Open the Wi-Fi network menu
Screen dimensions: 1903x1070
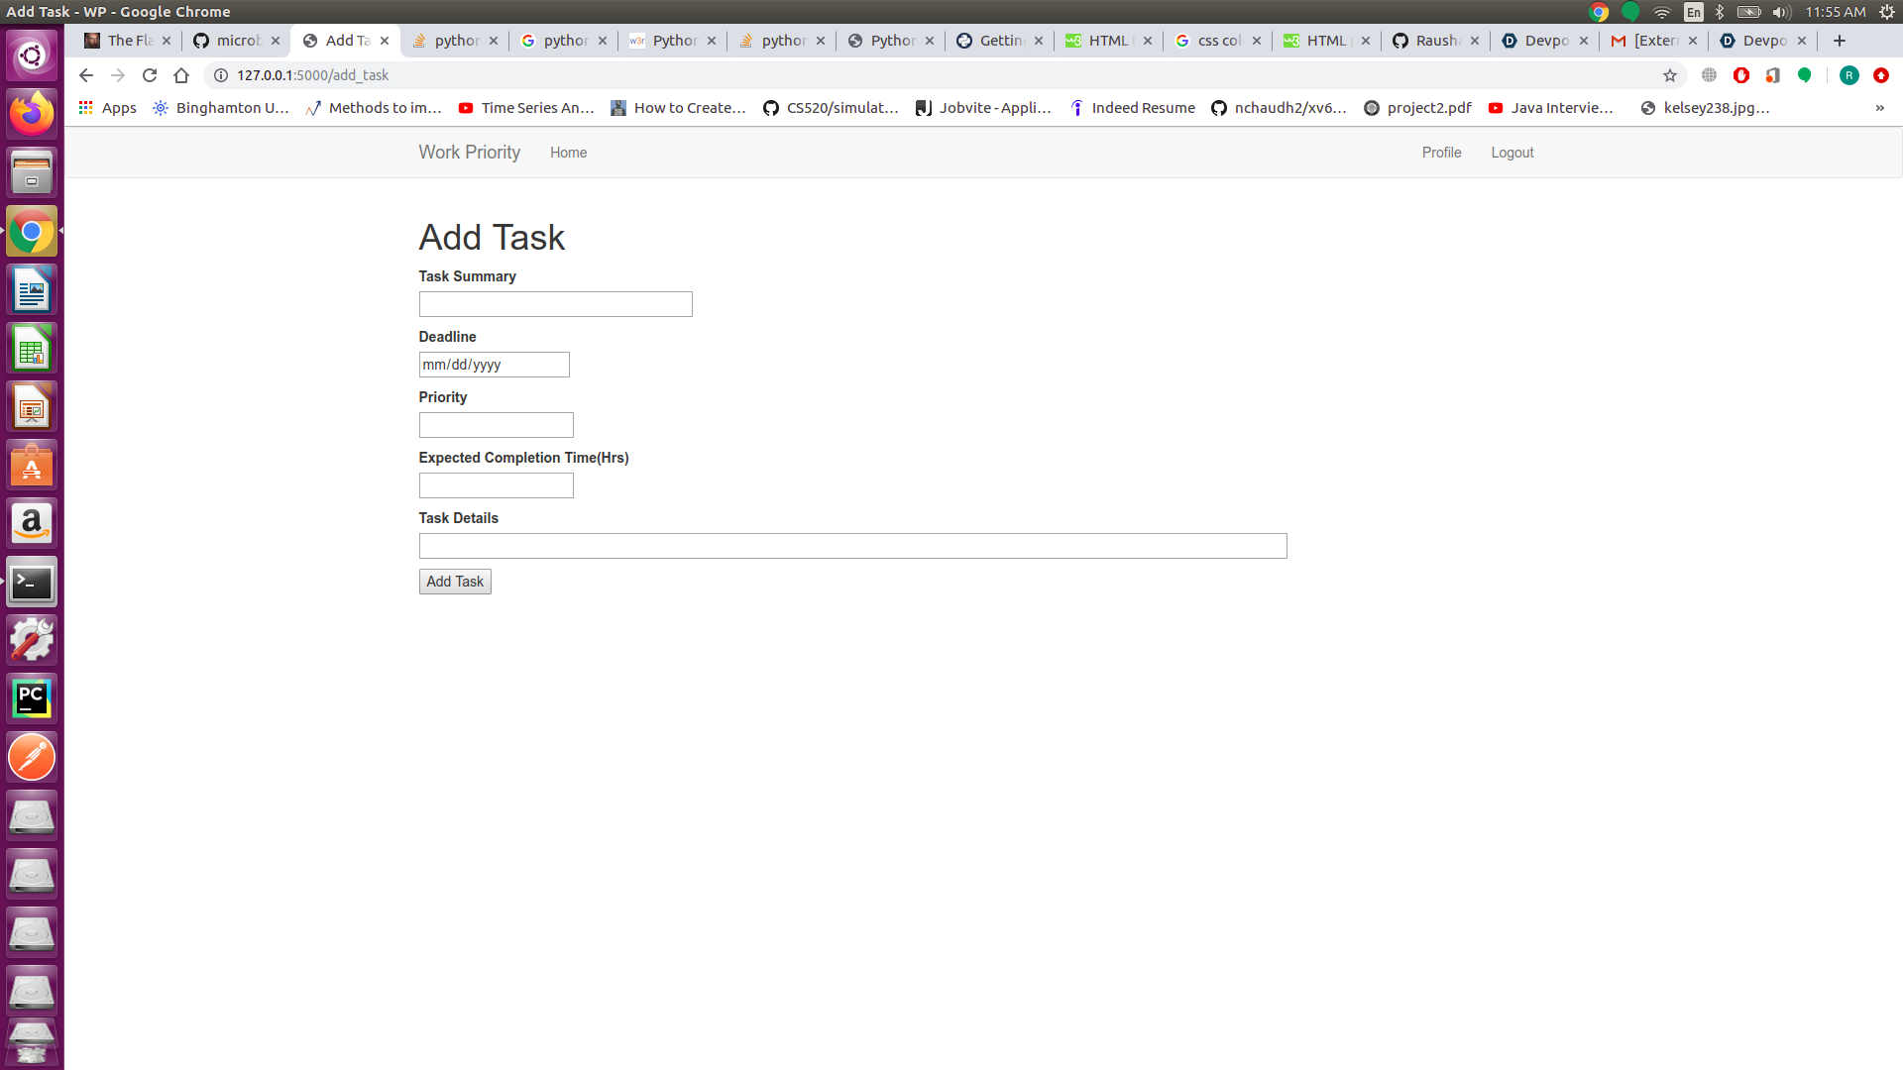[1662, 12]
